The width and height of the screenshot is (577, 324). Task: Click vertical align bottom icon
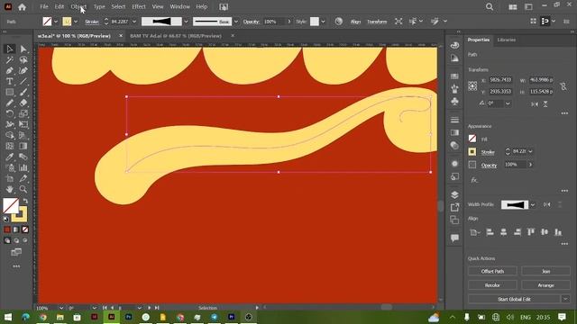558,232
